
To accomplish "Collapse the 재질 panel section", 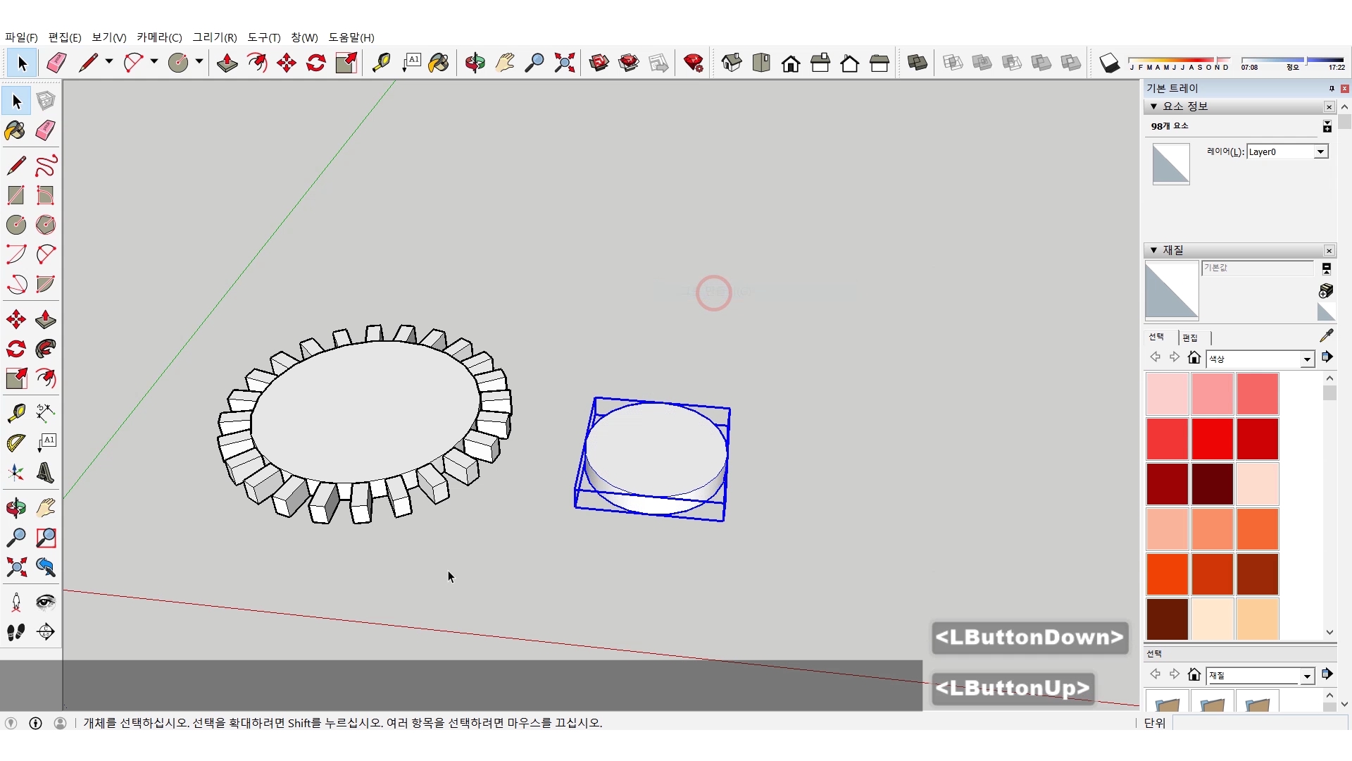I will point(1153,250).
